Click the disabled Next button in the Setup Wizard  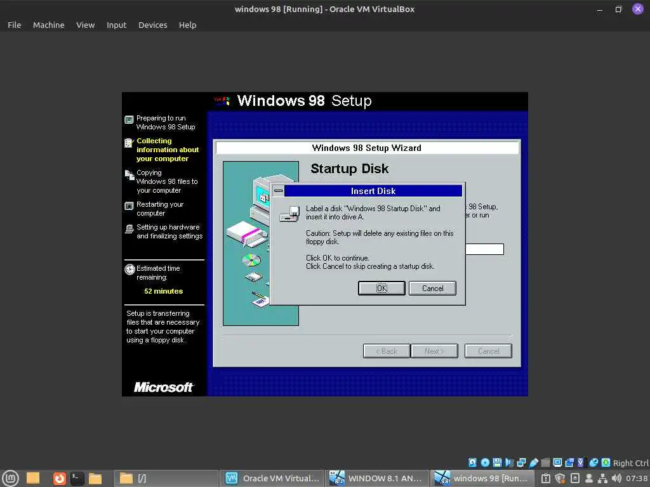click(x=434, y=351)
